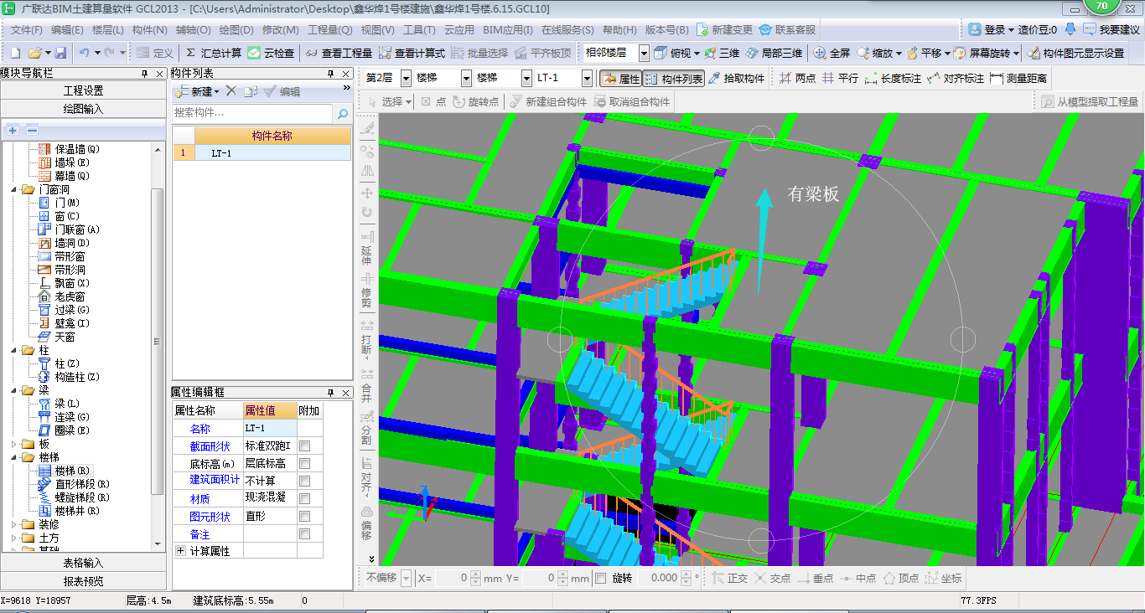Click the undo arrow icon
Screen dimensions: 1145x613
(x=85, y=53)
